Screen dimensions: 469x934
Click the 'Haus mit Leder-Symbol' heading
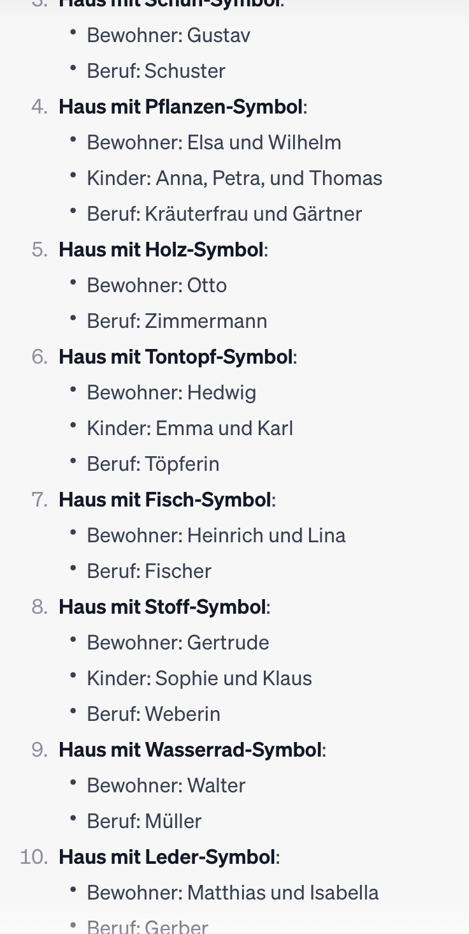click(167, 857)
